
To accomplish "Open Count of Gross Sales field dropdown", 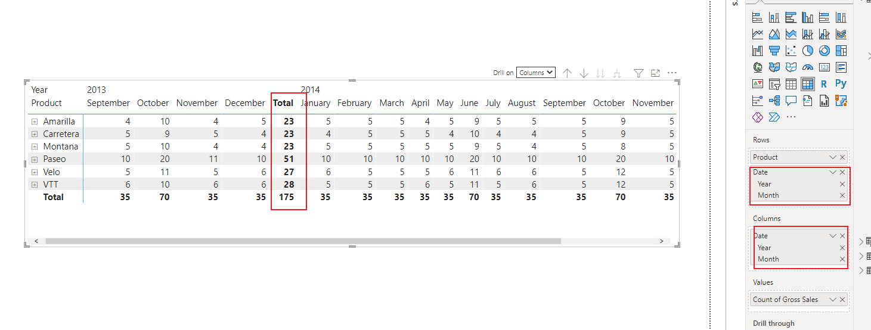I will click(833, 300).
